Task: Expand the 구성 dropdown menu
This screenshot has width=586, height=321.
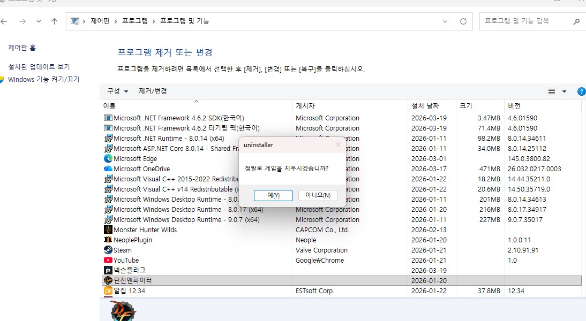Action: [x=117, y=91]
